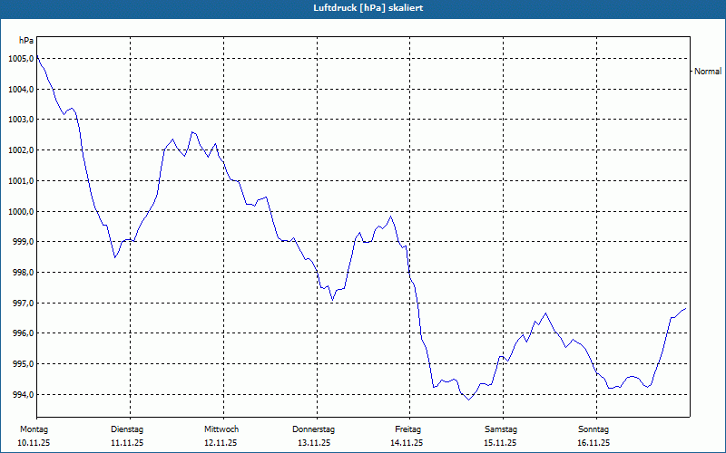Click the 'Normal' marker label
The height and width of the screenshot is (453, 726).
[708, 72]
